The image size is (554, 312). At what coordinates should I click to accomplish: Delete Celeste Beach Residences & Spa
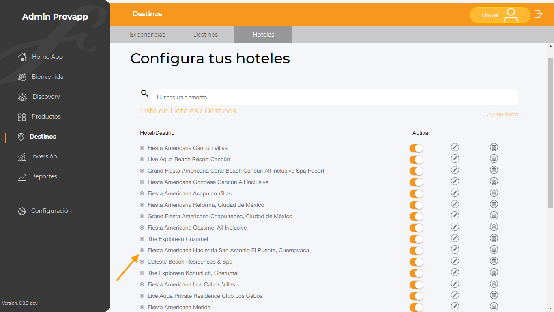pyautogui.click(x=494, y=261)
